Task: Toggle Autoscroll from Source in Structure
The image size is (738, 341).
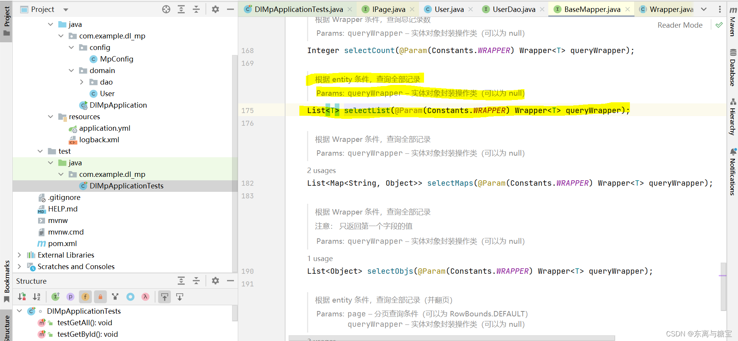Action: [180, 297]
